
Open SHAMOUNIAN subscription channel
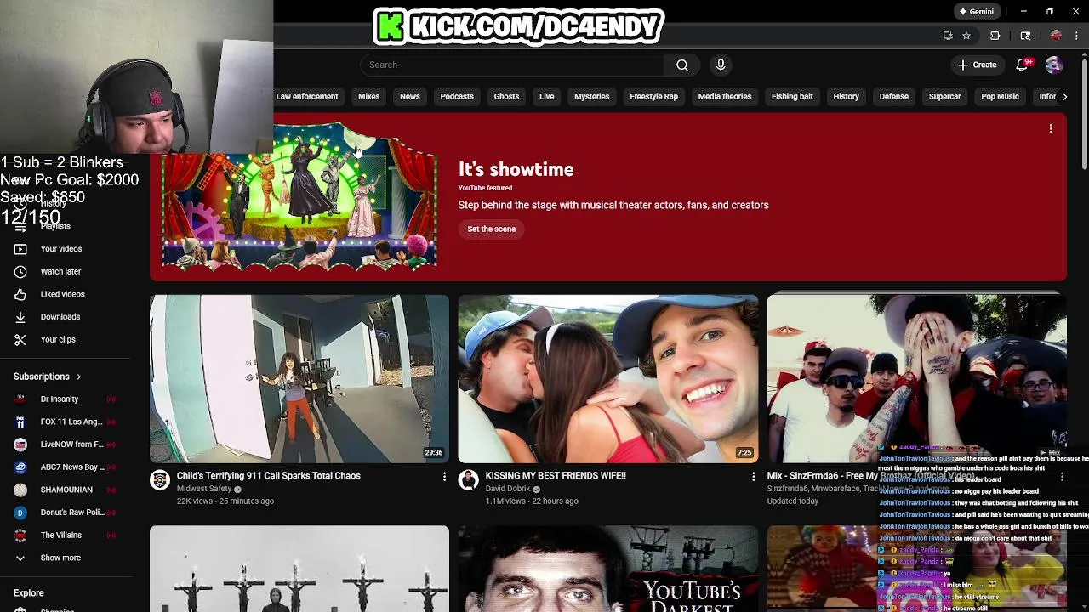coord(65,490)
